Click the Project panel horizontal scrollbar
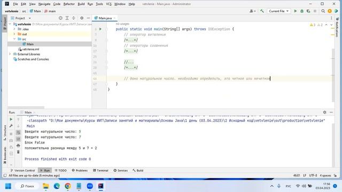Screen dimensions: 342x192 tap(26, 107)
